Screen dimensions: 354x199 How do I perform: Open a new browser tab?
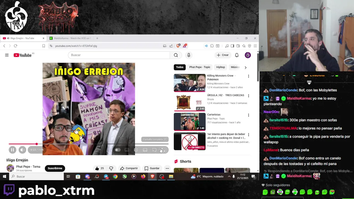[97, 38]
